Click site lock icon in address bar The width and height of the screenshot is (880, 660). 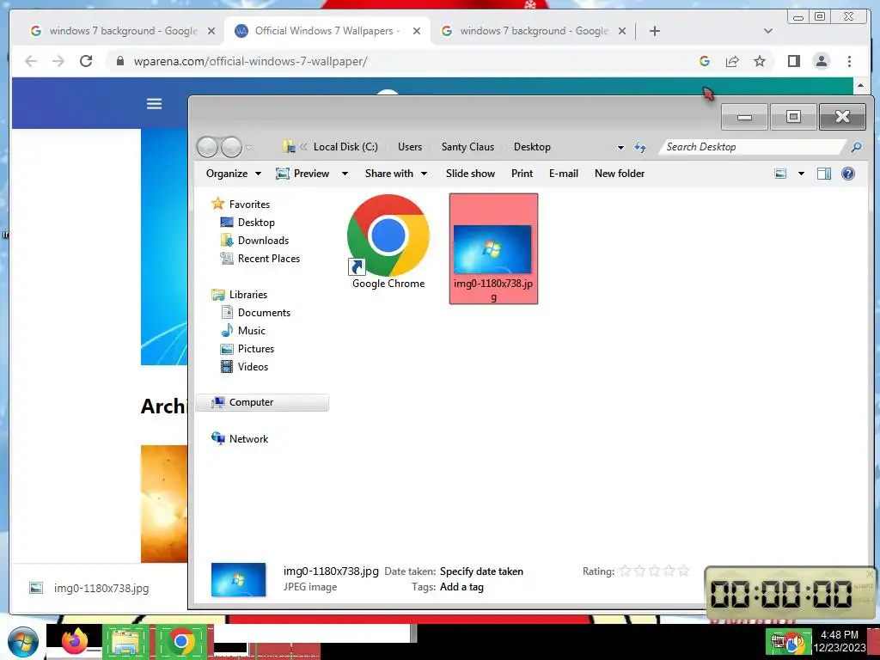tap(119, 61)
